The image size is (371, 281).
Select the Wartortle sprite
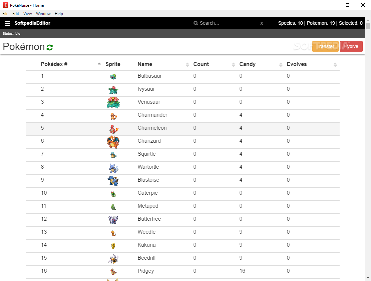[x=113, y=168]
